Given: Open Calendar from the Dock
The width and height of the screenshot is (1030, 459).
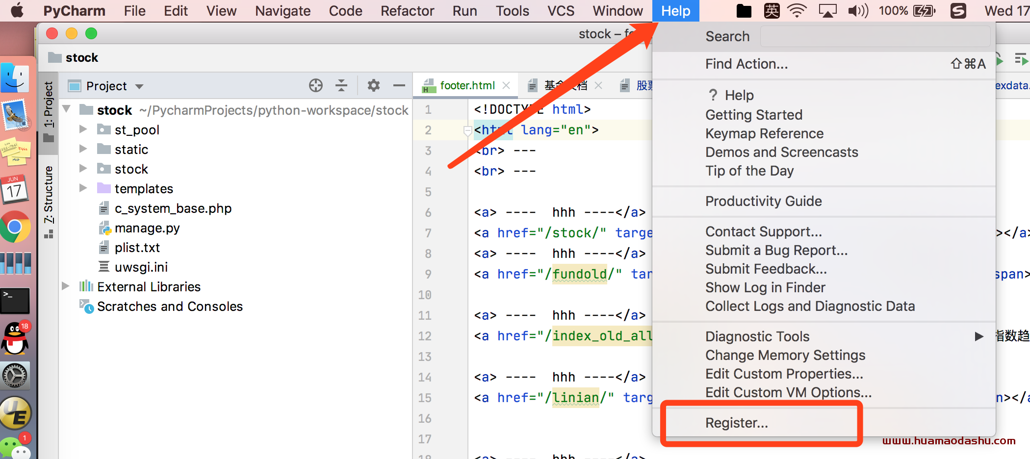Looking at the screenshot, I should [x=15, y=189].
